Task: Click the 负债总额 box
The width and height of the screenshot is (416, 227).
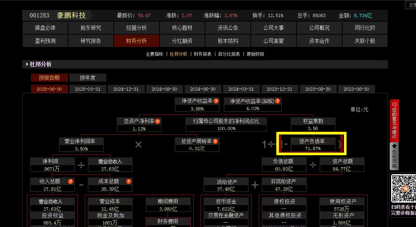Action: pos(284,165)
